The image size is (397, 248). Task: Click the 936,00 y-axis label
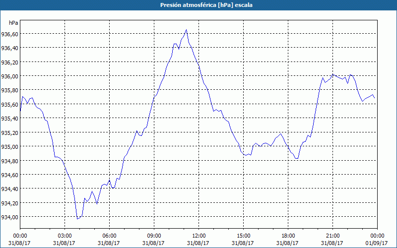(x=9, y=76)
